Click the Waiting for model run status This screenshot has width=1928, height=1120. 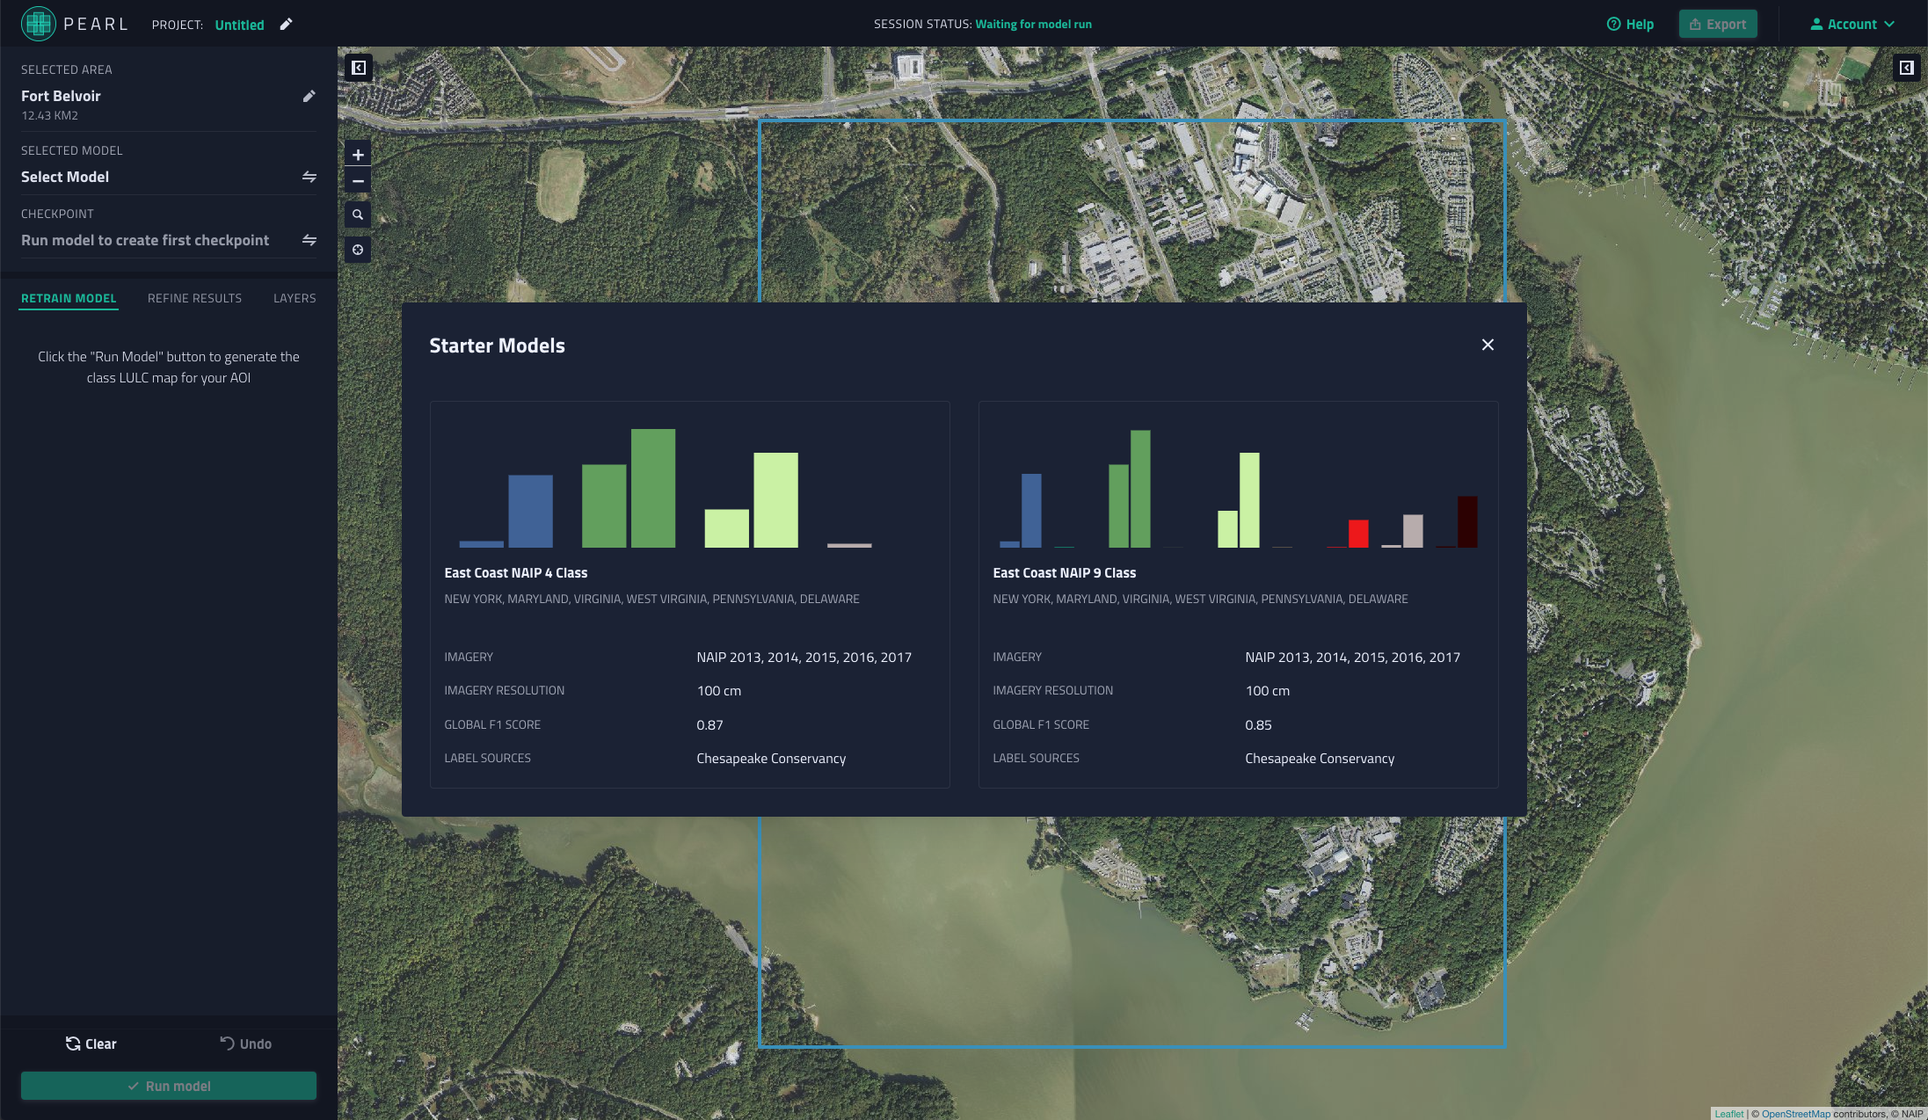pos(1033,25)
